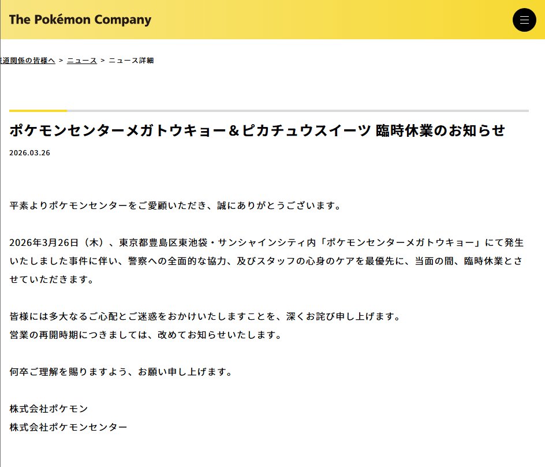Click the 株式会社ポケモンセンター signature line

pos(68,427)
